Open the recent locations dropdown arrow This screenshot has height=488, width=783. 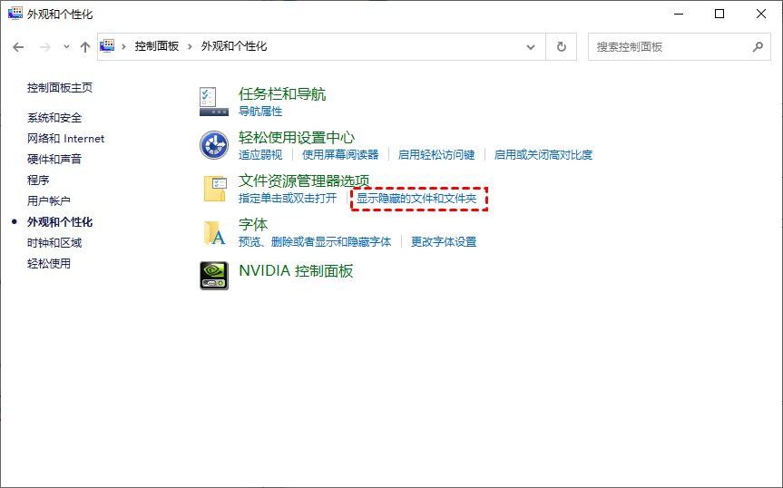pos(65,46)
